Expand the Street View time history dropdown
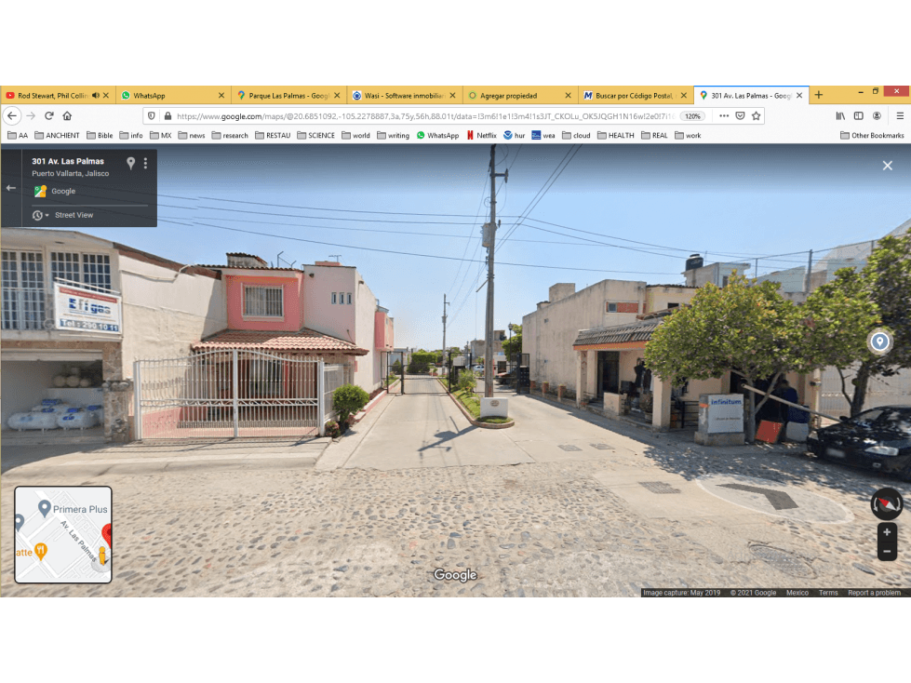This screenshot has height=683, width=911. (x=40, y=216)
